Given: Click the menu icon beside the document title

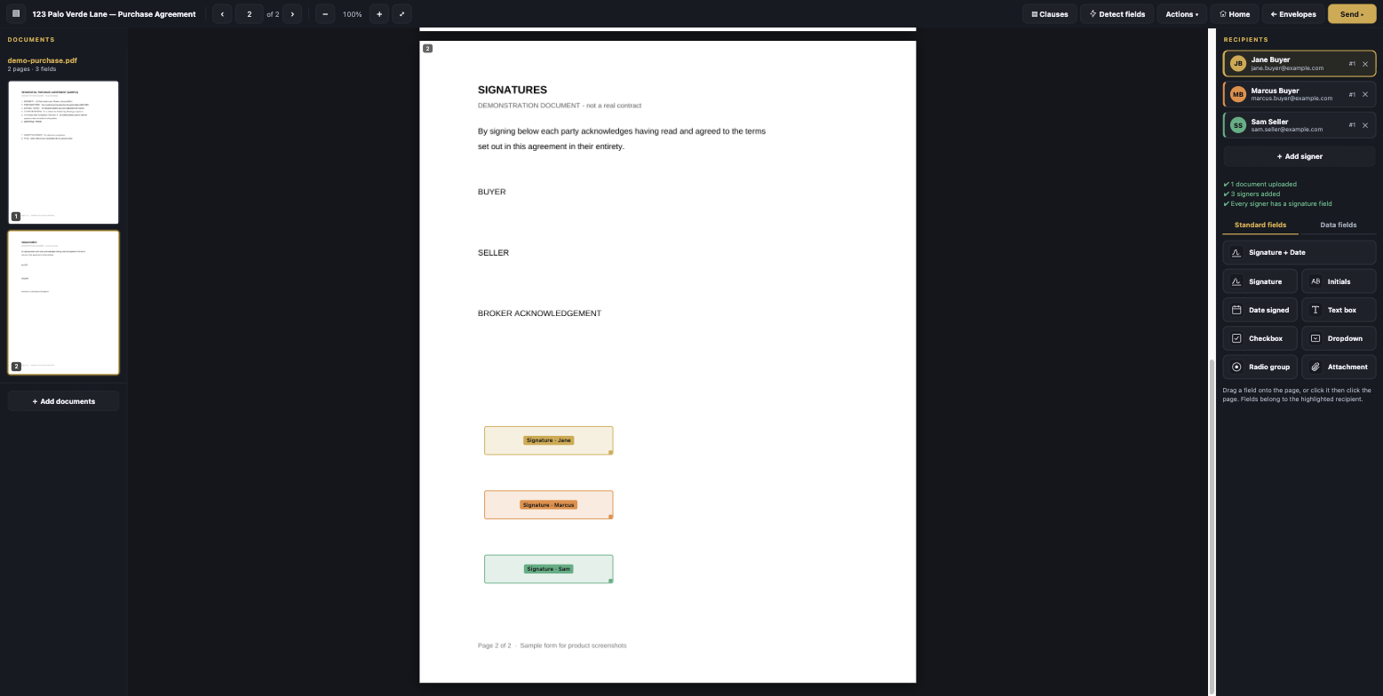Looking at the screenshot, I should pyautogui.click(x=15, y=14).
